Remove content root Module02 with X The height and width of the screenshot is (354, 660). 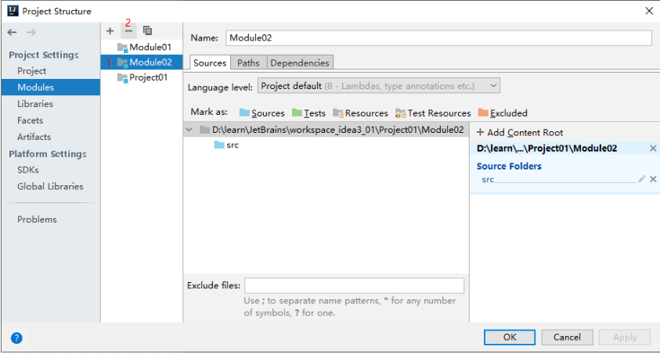tap(653, 148)
